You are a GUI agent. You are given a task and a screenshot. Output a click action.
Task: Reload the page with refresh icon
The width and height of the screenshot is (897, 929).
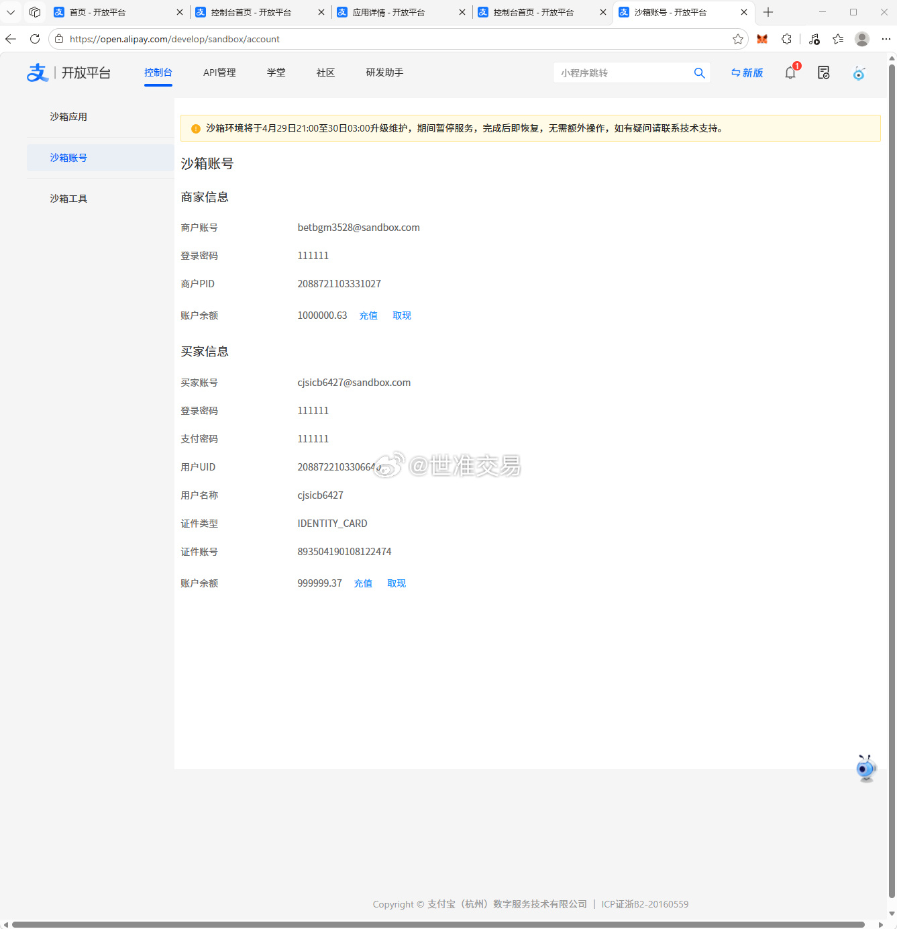point(35,39)
